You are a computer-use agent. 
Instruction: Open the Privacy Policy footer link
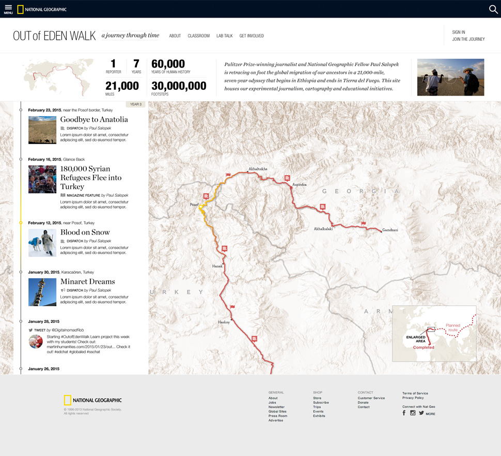[413, 398]
